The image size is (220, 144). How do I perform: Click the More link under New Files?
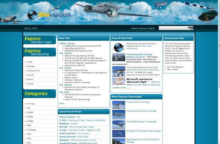coord(62,104)
